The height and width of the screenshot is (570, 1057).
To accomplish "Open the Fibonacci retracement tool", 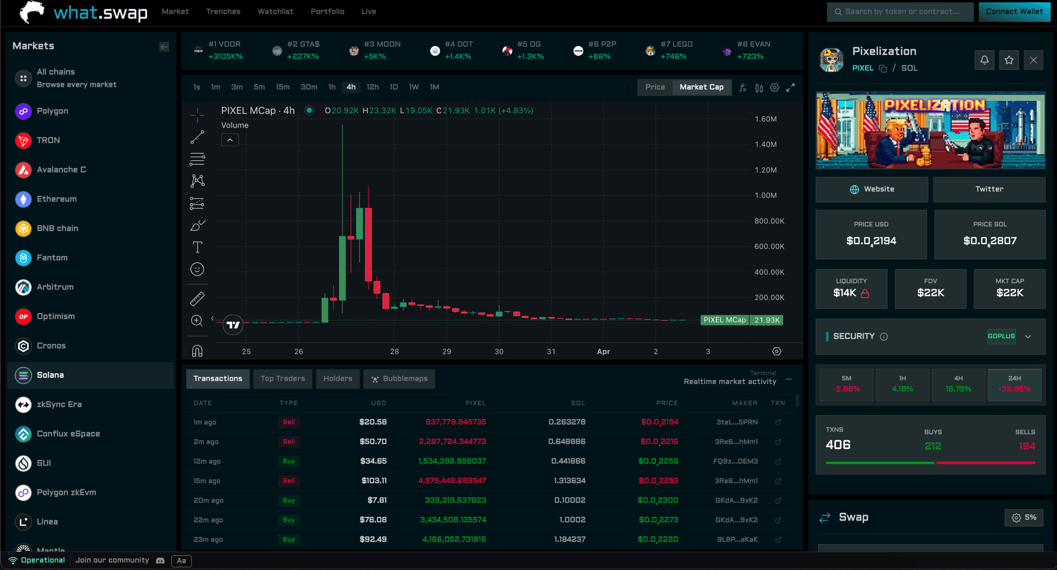I will (x=197, y=159).
